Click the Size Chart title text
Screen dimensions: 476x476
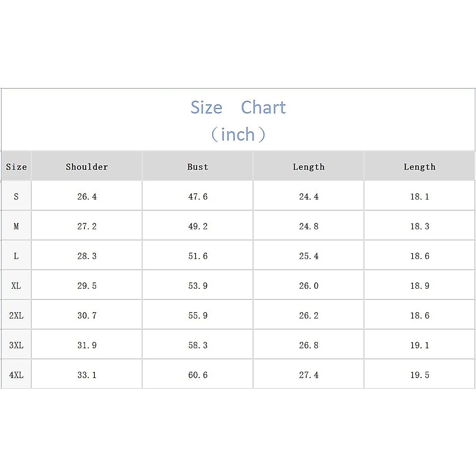pos(238,107)
